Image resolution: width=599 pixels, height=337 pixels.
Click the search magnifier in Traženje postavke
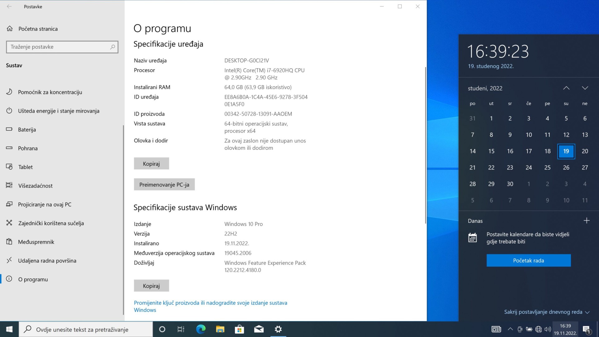pos(113,47)
